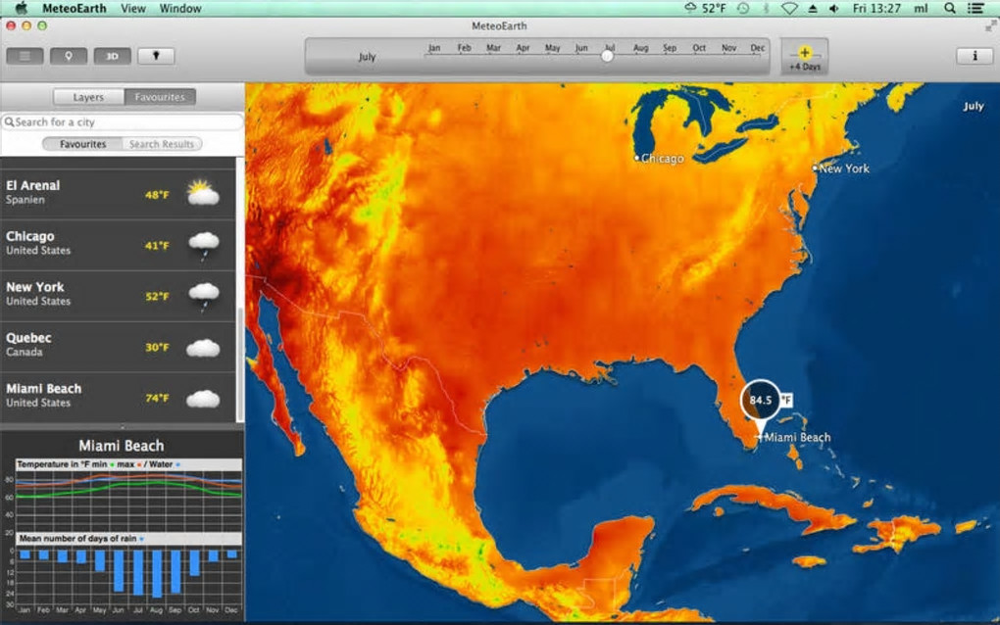This screenshot has width=1000, height=625.
Task: Click the favourites list scrollbar
Action: click(240, 363)
